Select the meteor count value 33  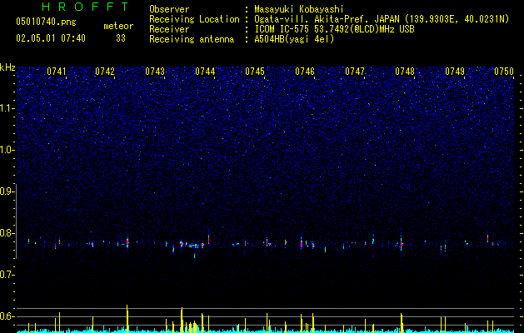[121, 38]
